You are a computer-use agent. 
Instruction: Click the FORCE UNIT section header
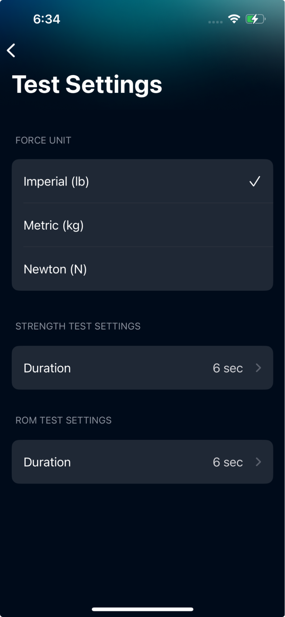point(43,140)
